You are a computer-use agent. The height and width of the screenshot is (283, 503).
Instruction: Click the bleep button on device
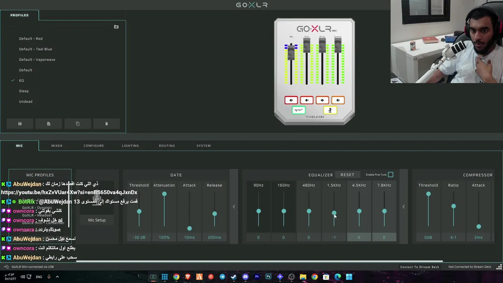299,110
